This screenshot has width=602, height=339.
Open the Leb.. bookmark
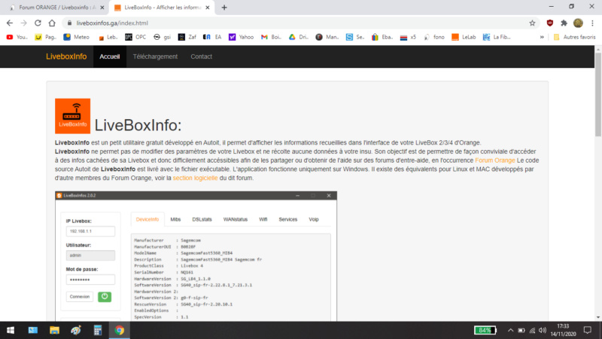coord(108,37)
